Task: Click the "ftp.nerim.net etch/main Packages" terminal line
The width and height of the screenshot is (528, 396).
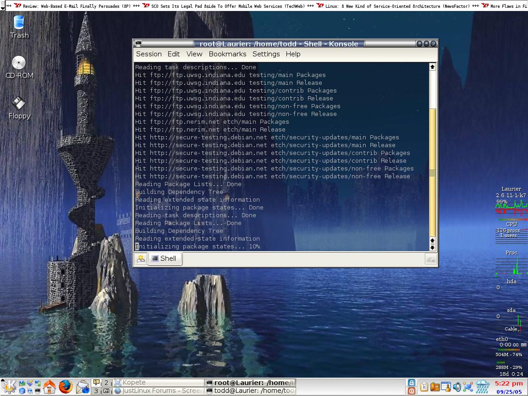Action: click(x=212, y=122)
